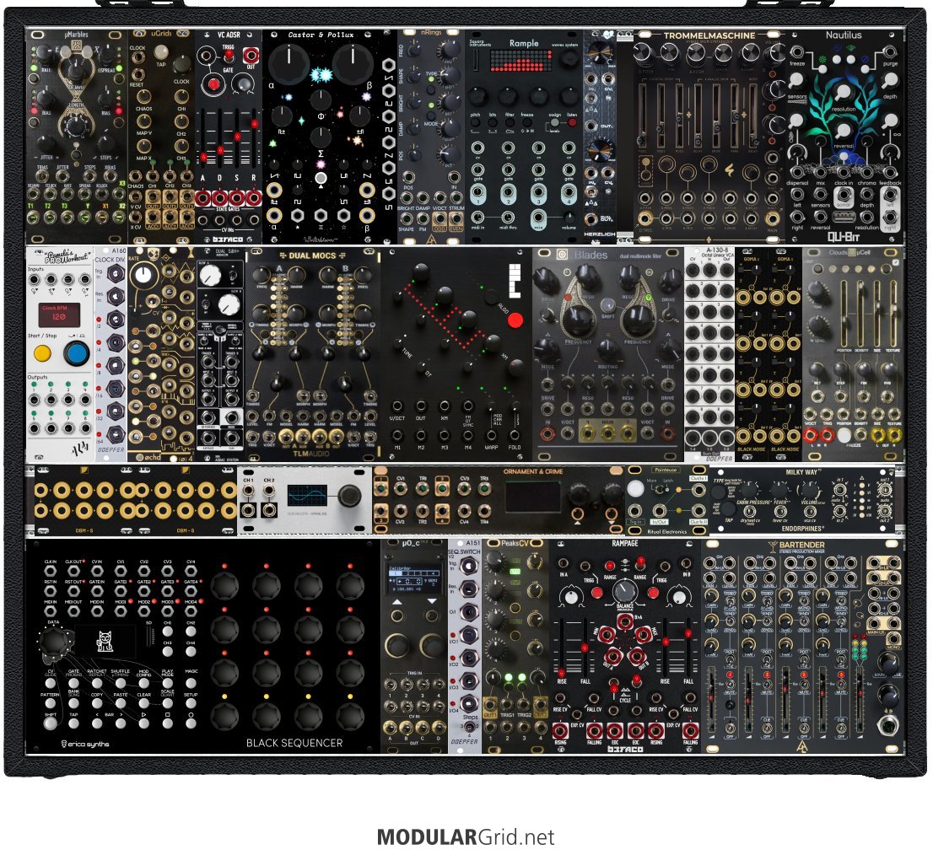
Task: Click the headphone jack on Bartender mixer
Action: (888, 725)
